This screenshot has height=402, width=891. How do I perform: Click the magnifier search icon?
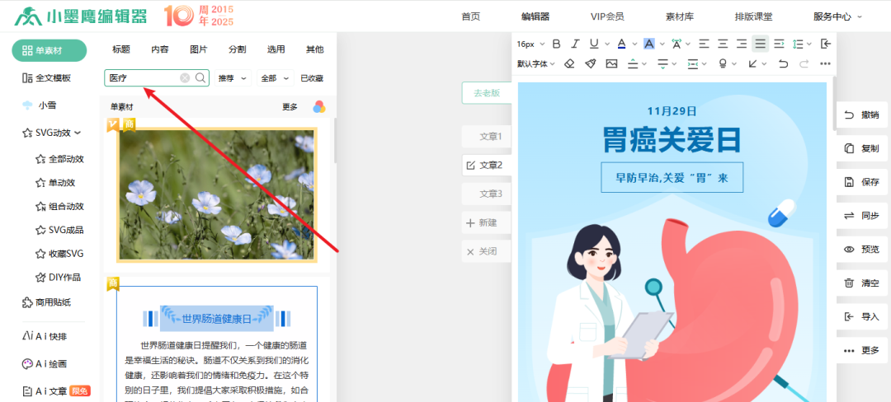coord(200,77)
